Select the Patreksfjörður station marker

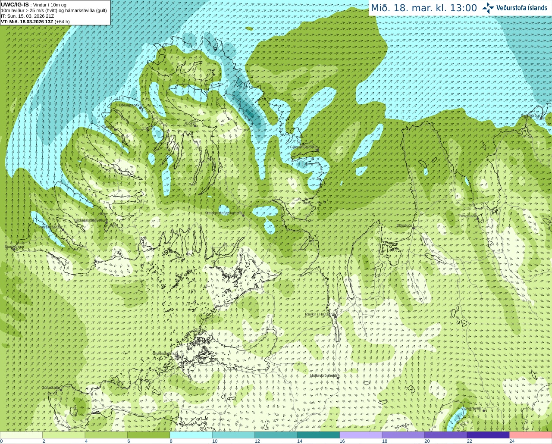point(63,230)
